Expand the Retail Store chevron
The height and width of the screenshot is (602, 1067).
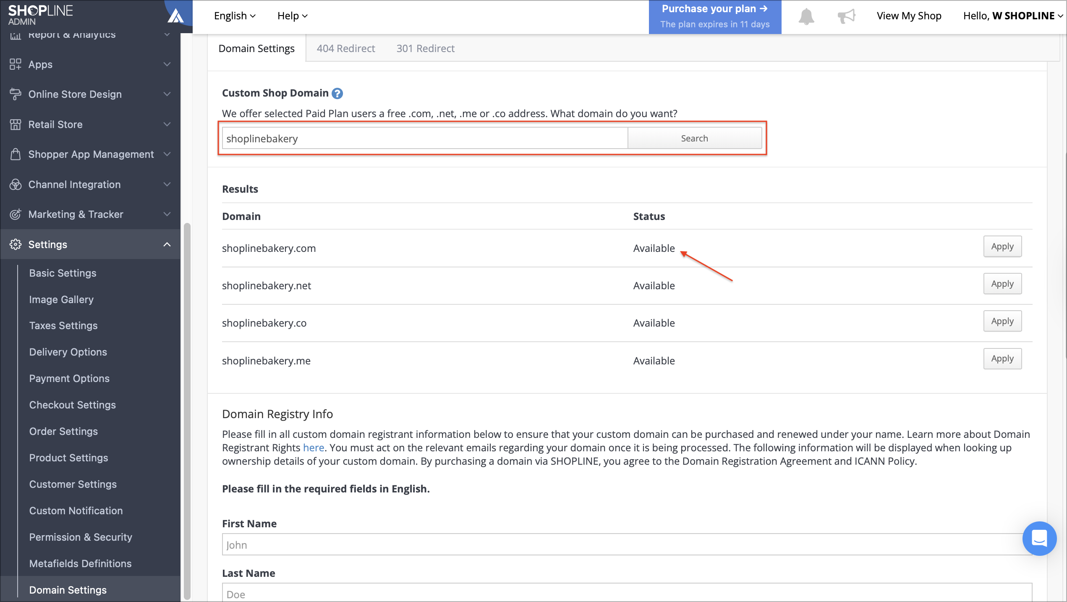pos(167,124)
